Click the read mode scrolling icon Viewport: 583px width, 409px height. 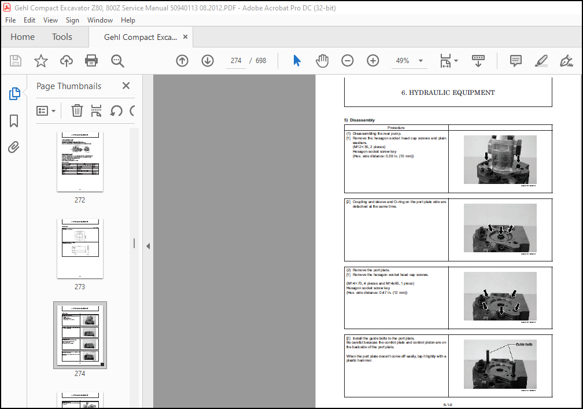click(478, 61)
